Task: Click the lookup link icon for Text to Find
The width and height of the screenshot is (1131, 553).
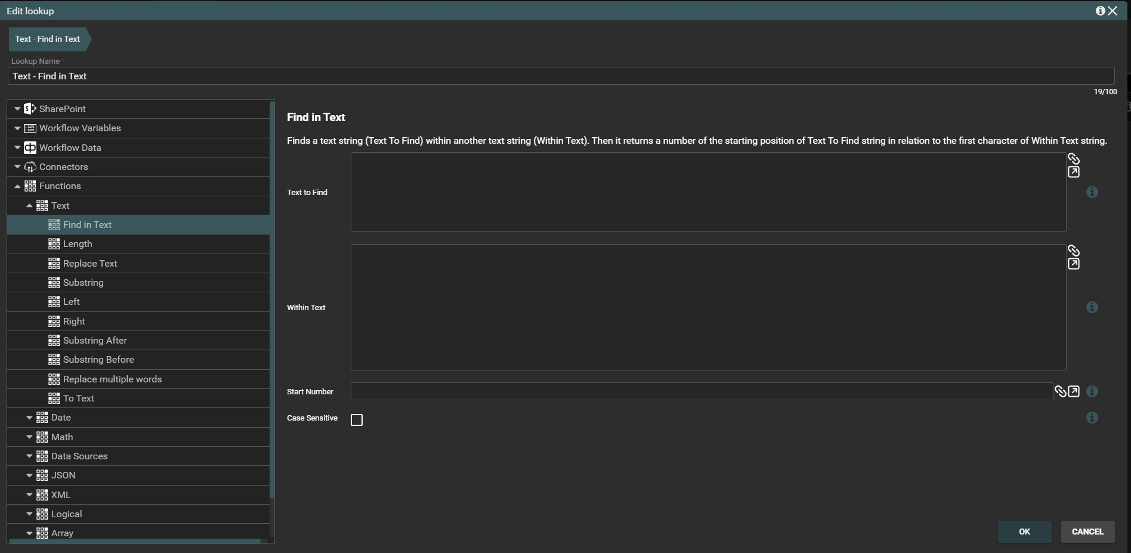Action: 1073,159
